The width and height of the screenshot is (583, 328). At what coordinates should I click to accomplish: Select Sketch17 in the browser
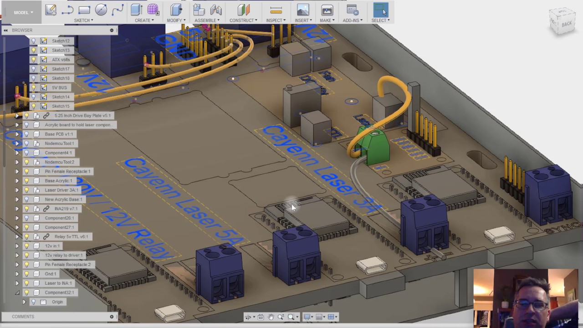pos(61,69)
